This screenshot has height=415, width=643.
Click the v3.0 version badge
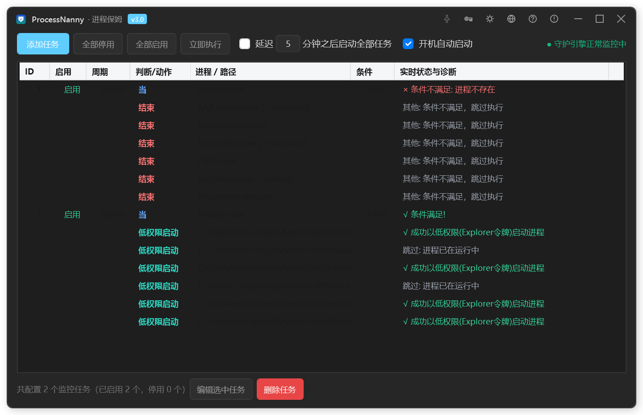point(138,19)
